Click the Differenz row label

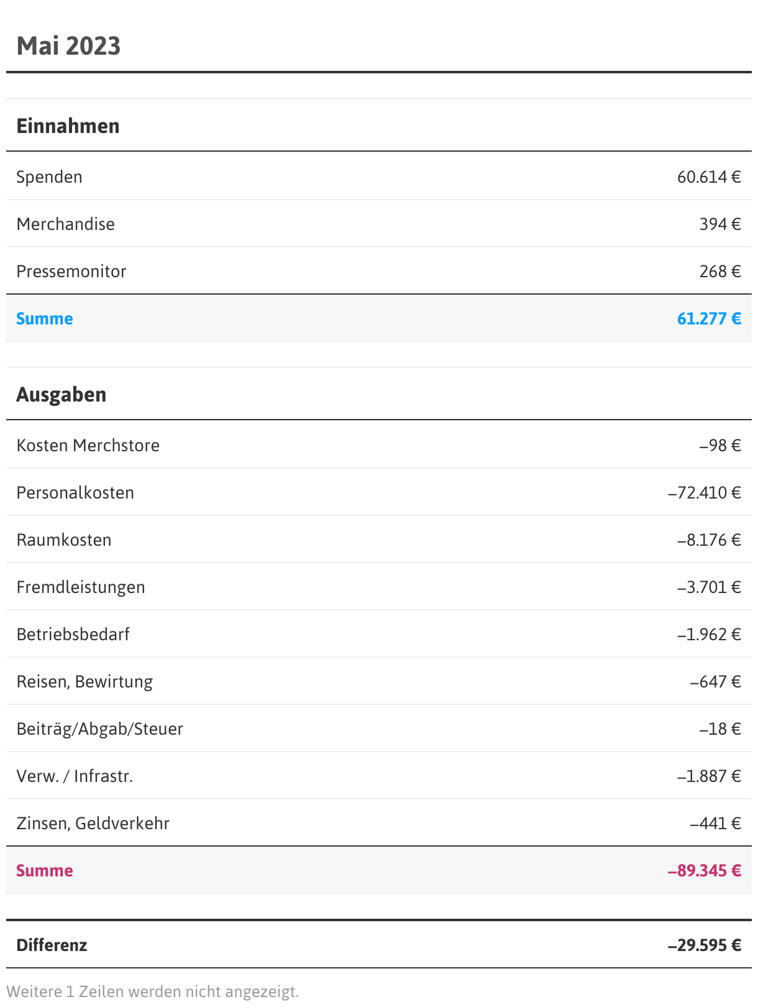[52, 945]
